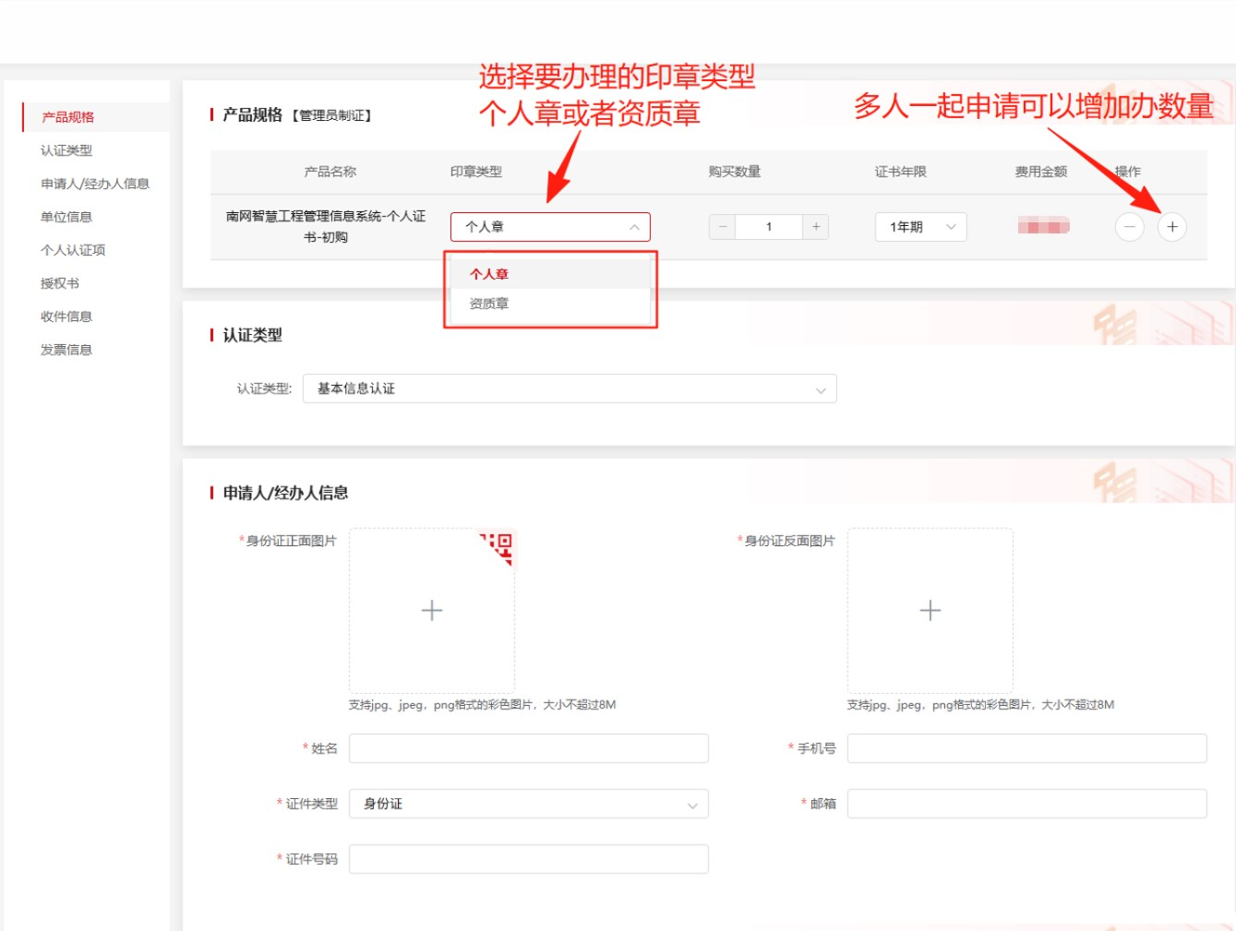
Task: Jump to 单位信息 section in sidebar
Action: click(66, 217)
